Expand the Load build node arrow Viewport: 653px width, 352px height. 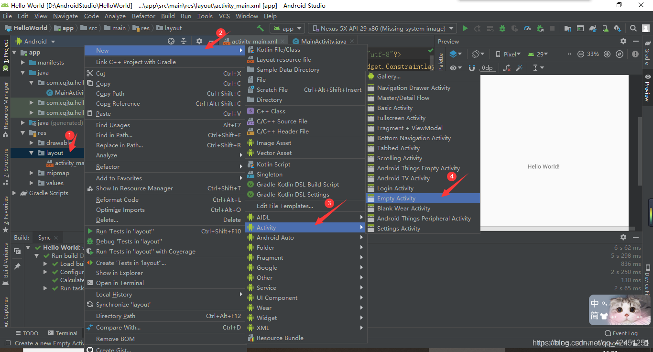pyautogui.click(x=45, y=264)
